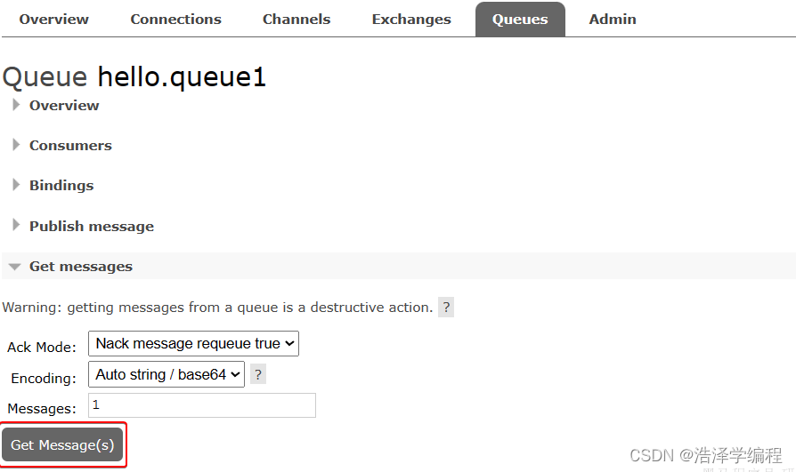The image size is (796, 472).
Task: Open the Ack Mode dropdown
Action: (193, 344)
